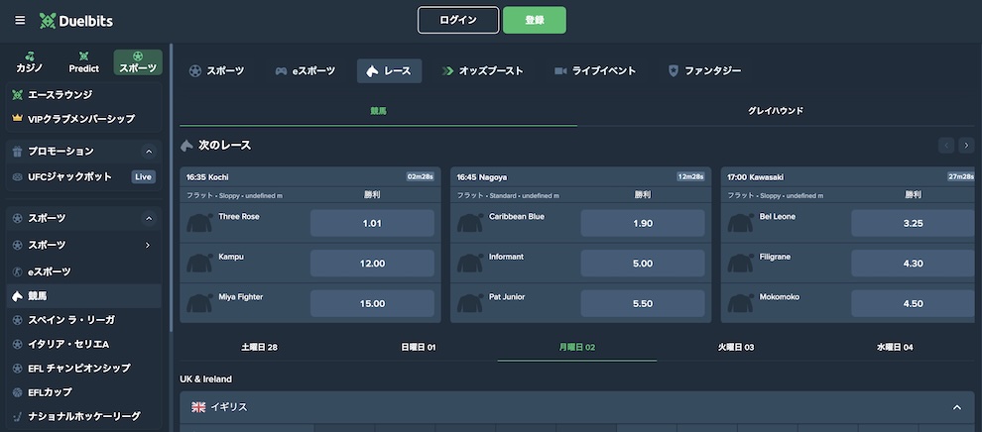
Task: Switch to the グレイハウンド tab
Action: tap(776, 111)
